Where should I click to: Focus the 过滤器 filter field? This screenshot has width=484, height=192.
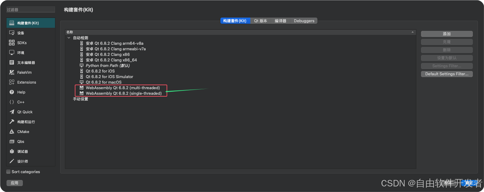point(31,10)
